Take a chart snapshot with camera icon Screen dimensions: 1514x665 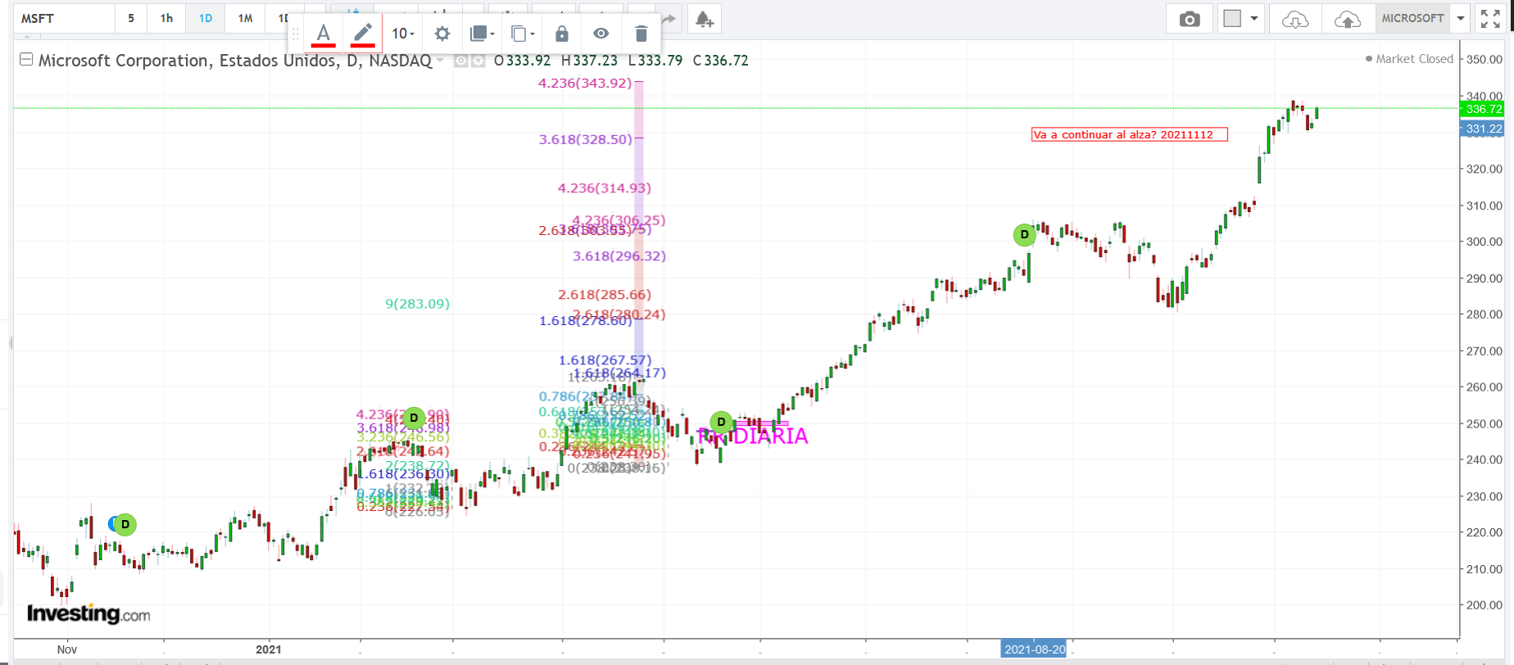[x=1190, y=19]
